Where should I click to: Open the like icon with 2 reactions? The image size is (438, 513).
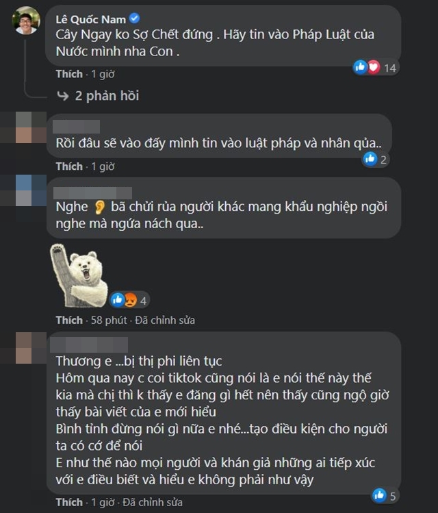pos(370,159)
